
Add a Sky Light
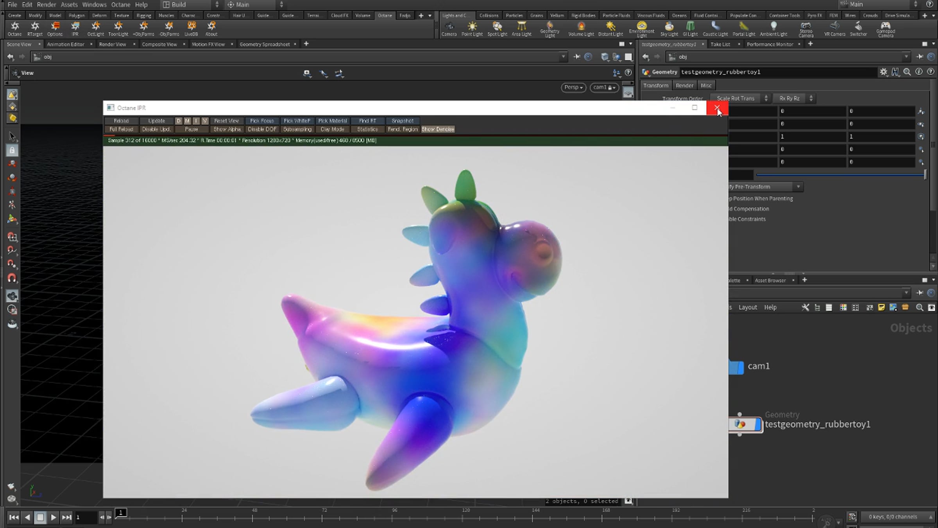point(669,29)
